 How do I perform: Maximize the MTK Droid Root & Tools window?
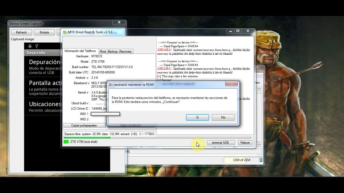(x=238, y=31)
